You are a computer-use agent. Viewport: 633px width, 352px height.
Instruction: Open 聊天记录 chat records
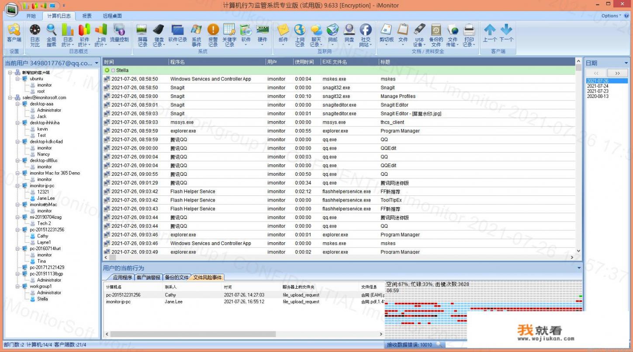316,35
